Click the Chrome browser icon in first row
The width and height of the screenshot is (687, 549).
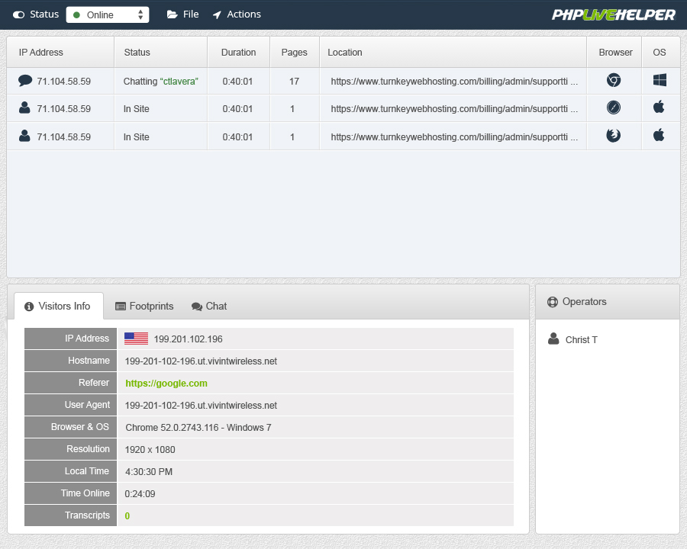tap(613, 80)
